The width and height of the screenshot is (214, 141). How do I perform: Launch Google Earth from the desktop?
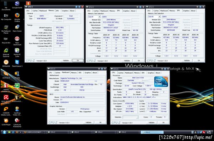point(17,5)
